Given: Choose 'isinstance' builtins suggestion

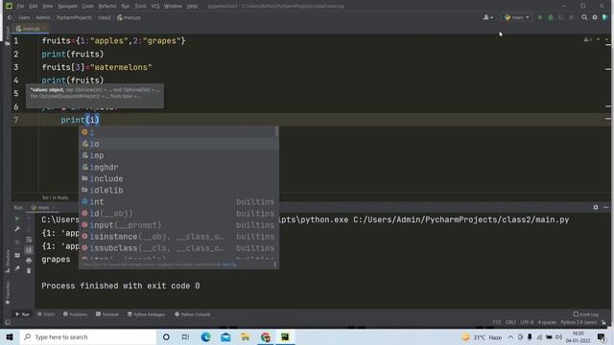Looking at the screenshot, I should 178,237.
